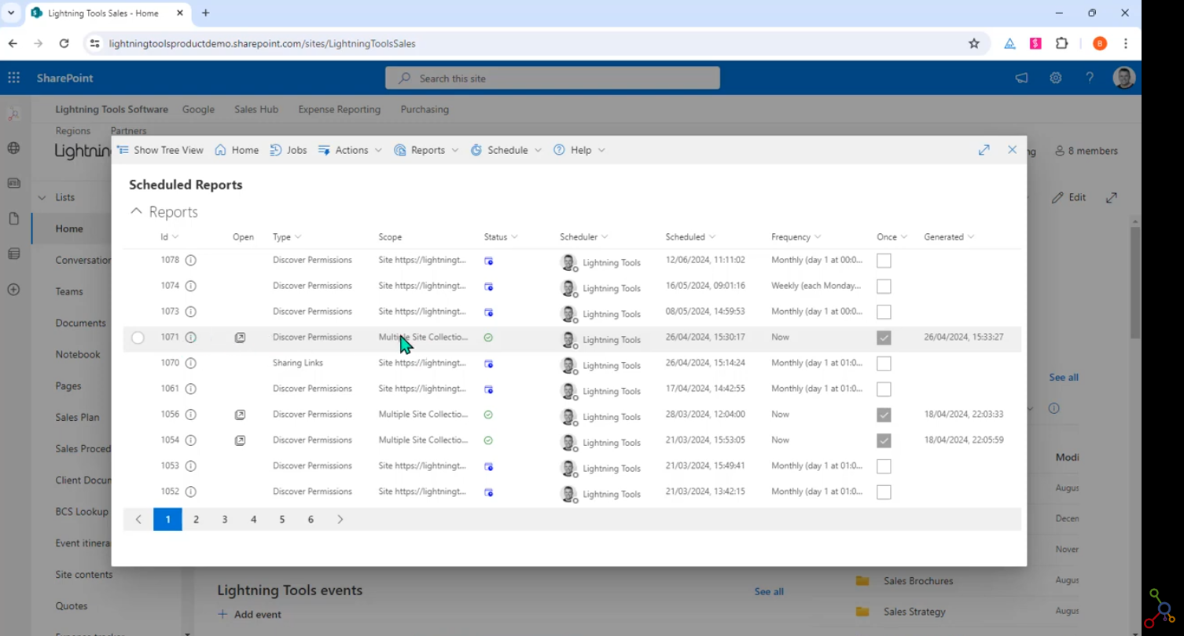Open the Schedule dropdown menu

[506, 150]
